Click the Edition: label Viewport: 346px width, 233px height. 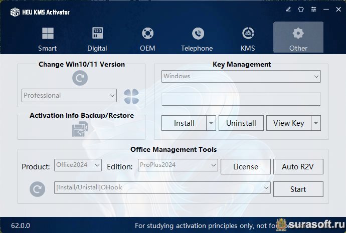(x=120, y=167)
